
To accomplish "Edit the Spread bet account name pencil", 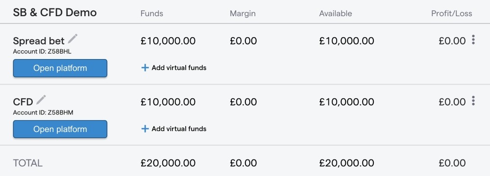I will click(x=73, y=39).
